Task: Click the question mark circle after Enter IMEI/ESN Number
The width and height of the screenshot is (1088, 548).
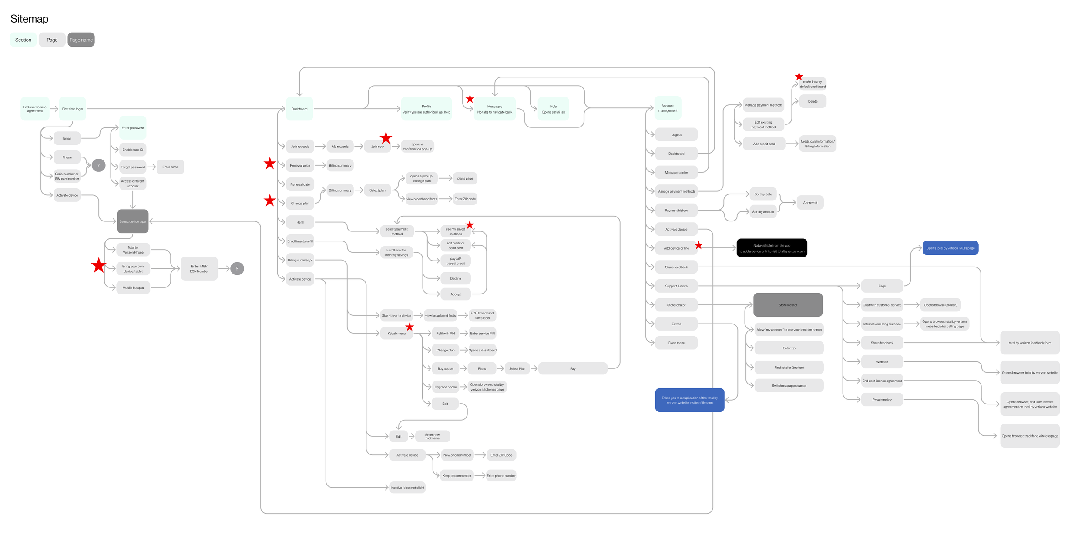Action: coord(237,269)
